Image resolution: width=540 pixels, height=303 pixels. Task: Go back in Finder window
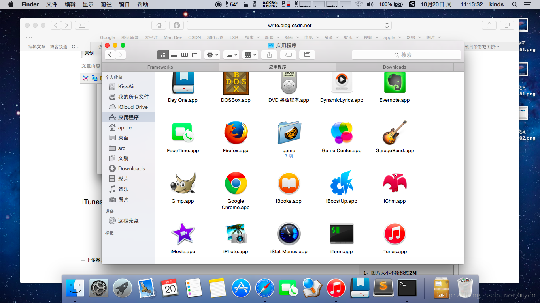[x=110, y=55]
